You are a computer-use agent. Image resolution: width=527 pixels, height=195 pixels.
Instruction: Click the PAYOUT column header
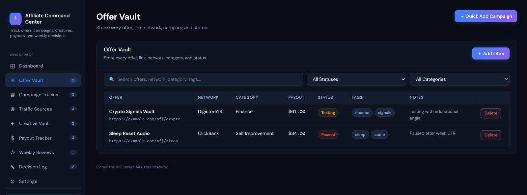coord(296,98)
